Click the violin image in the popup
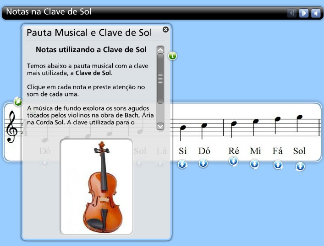Viewport: 324px width, 246px height. [x=96, y=187]
